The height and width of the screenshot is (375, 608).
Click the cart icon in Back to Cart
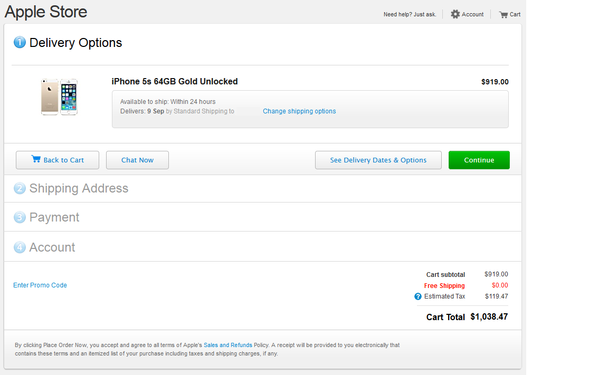click(x=36, y=159)
